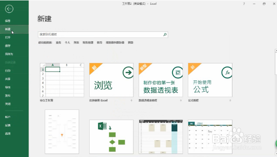Open the 反馈 page
The image size is (277, 157).
click(x=8, y=126)
